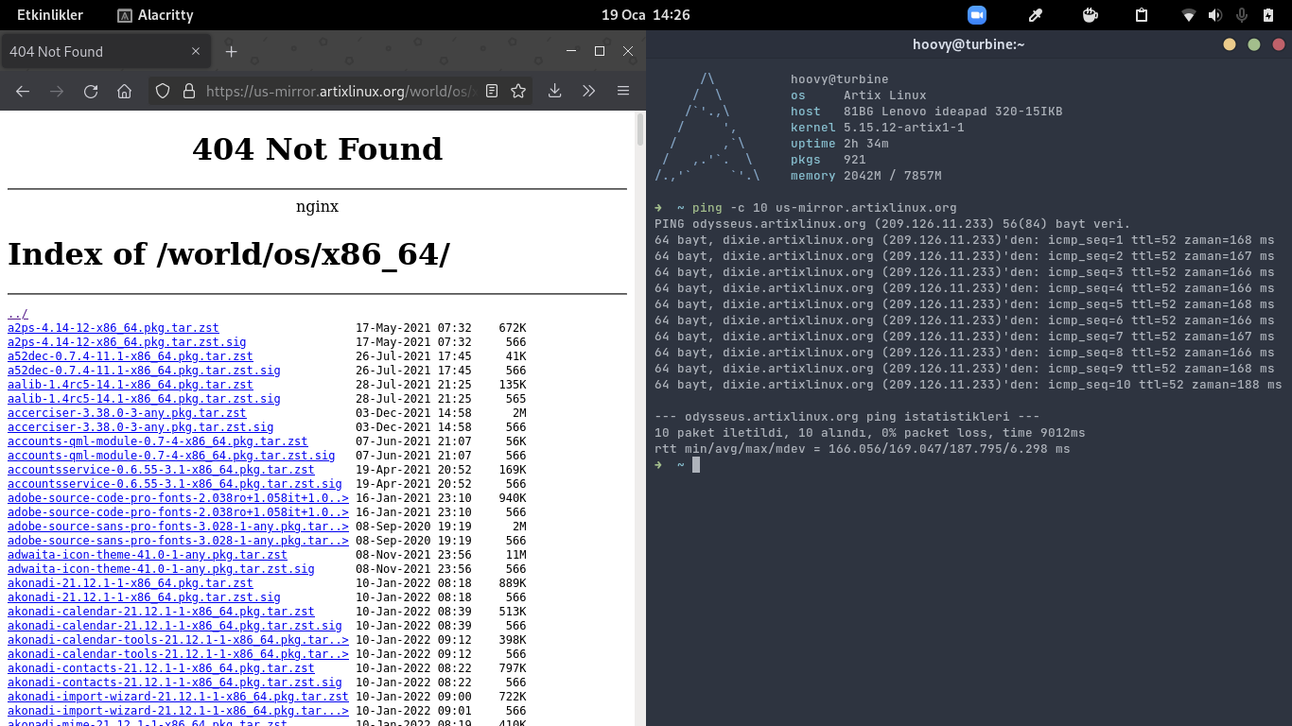Image resolution: width=1292 pixels, height=726 pixels.
Task: Open Firefox home page
Action: (x=124, y=91)
